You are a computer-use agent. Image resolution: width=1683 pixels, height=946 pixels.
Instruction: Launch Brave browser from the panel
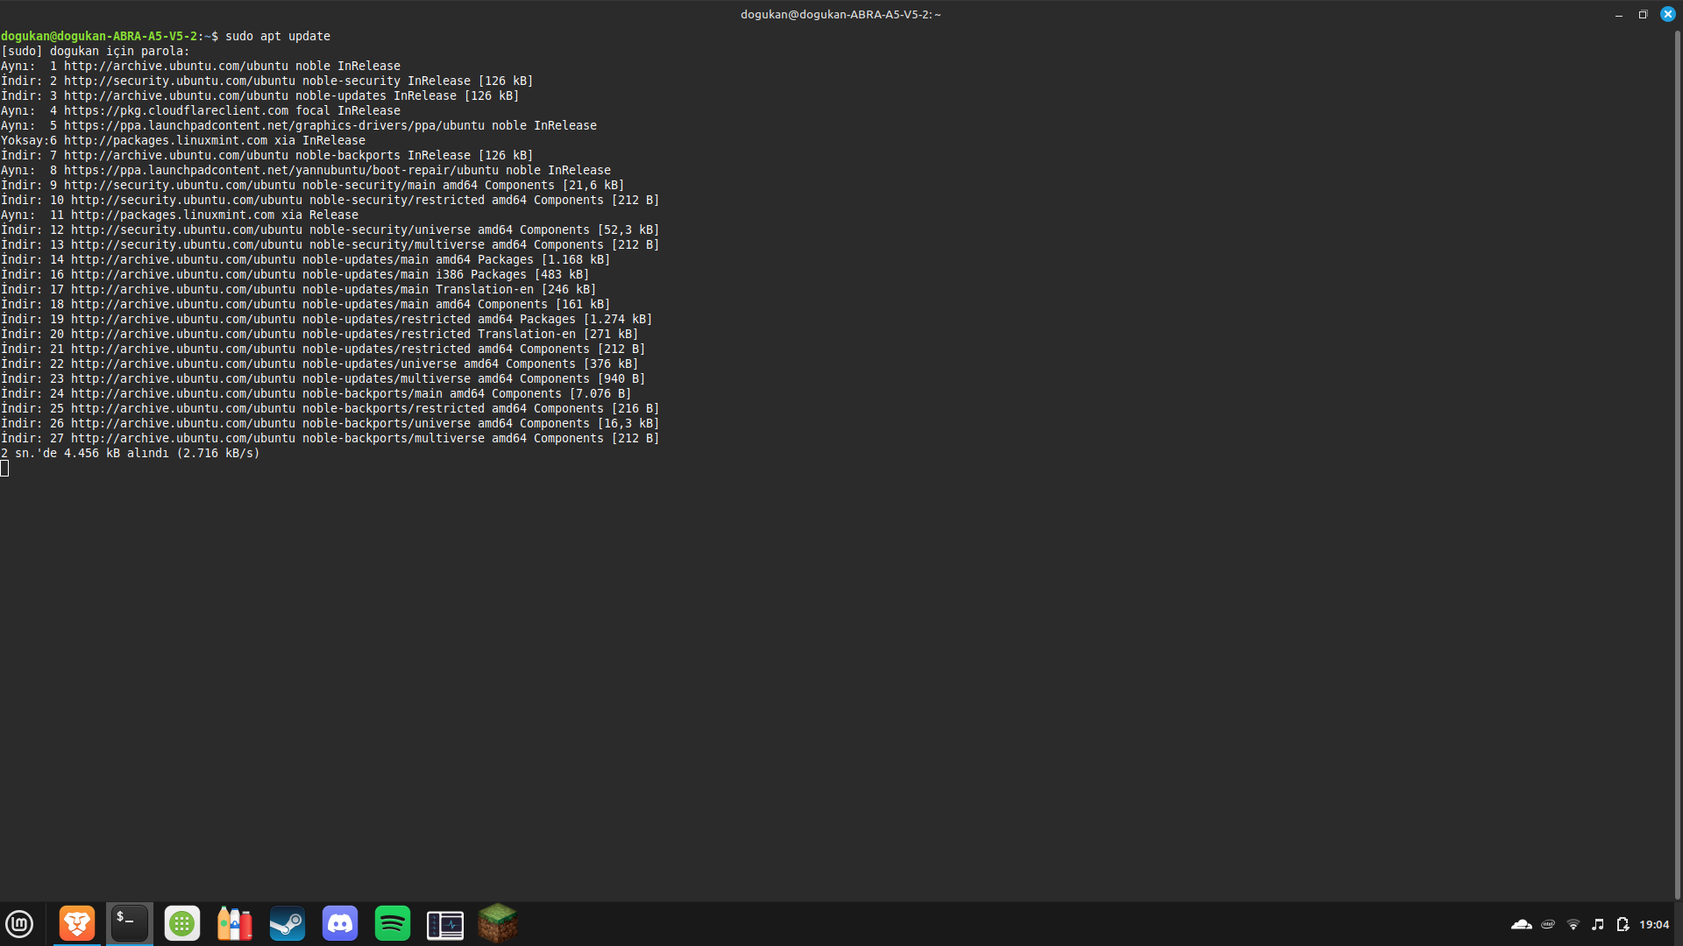click(x=77, y=923)
